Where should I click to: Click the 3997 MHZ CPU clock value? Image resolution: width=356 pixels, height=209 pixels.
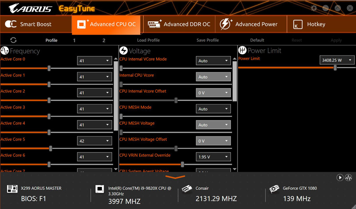click(124, 201)
